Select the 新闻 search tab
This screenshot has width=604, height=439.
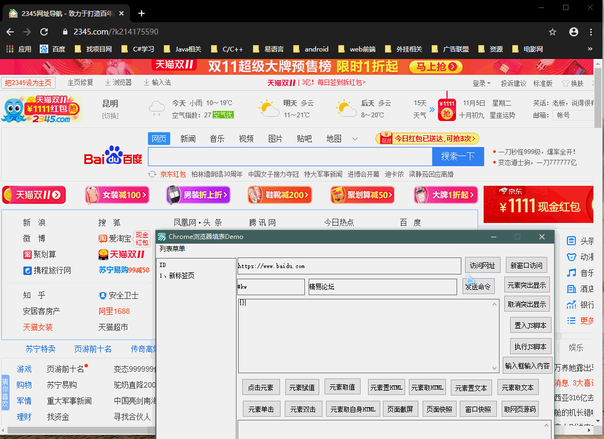tap(188, 139)
